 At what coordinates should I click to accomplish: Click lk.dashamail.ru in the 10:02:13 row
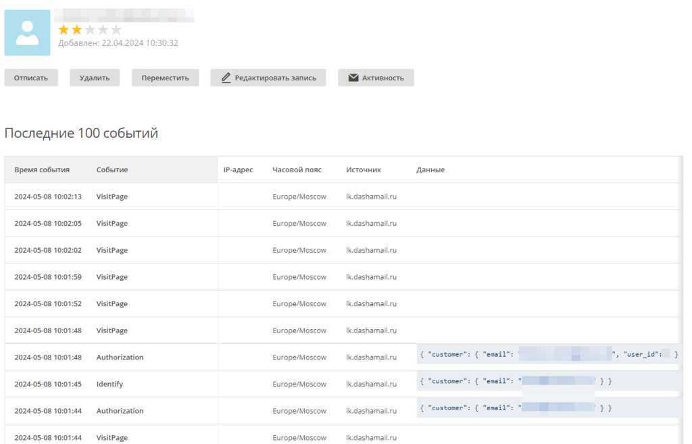coord(371,197)
